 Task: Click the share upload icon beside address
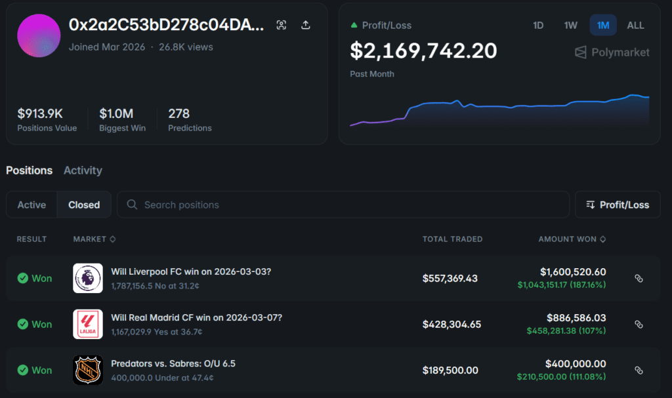click(x=305, y=25)
